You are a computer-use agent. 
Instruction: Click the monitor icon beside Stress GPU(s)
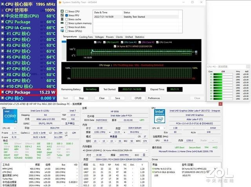tap(62, 31)
